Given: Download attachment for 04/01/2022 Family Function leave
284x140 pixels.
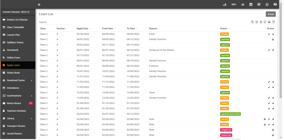Looking at the screenshot, I should click(273, 39).
